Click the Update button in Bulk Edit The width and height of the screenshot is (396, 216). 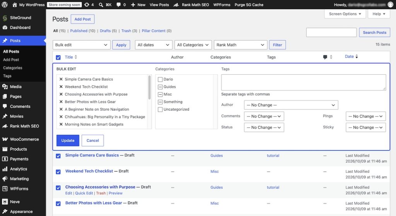tap(68, 140)
